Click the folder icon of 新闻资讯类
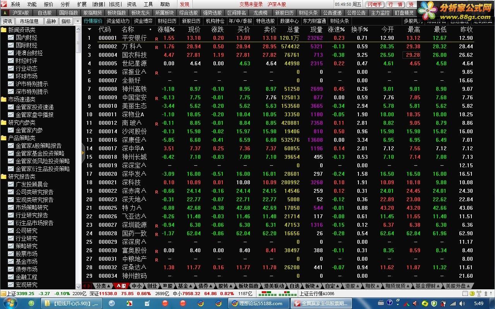 [4, 30]
